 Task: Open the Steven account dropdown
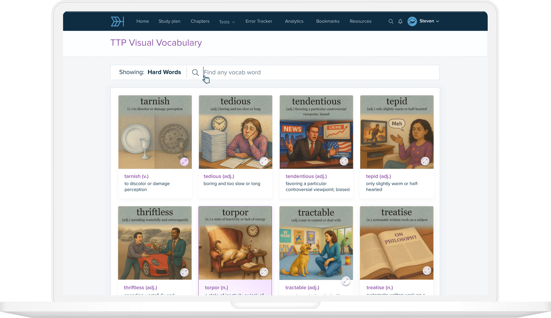click(429, 21)
